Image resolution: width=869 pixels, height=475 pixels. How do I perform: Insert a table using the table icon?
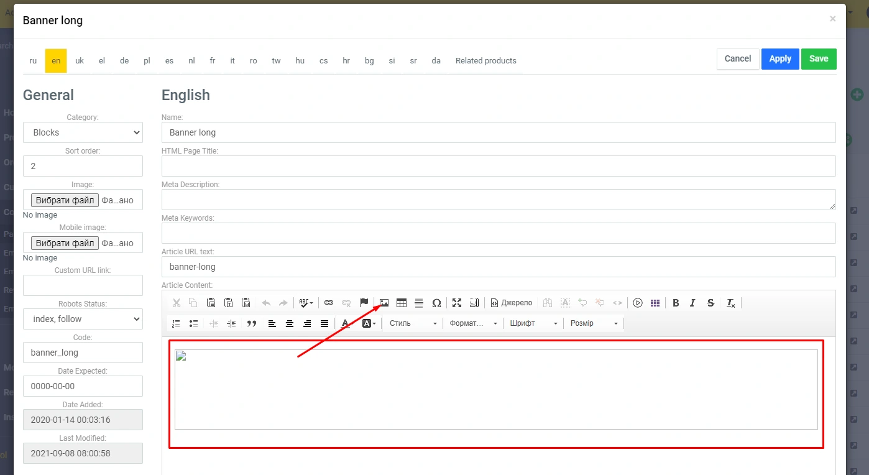[x=402, y=303]
